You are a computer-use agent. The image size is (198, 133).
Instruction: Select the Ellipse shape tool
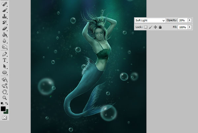pyautogui.click(x=4, y=72)
